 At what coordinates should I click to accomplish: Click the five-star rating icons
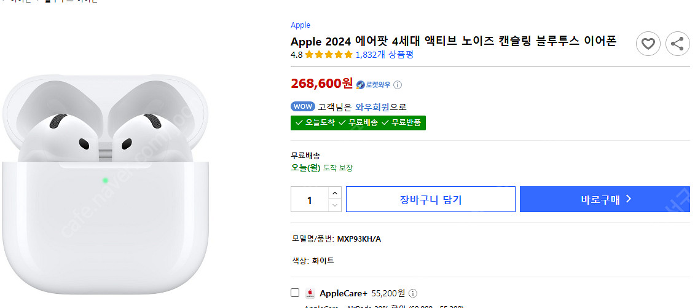click(329, 55)
